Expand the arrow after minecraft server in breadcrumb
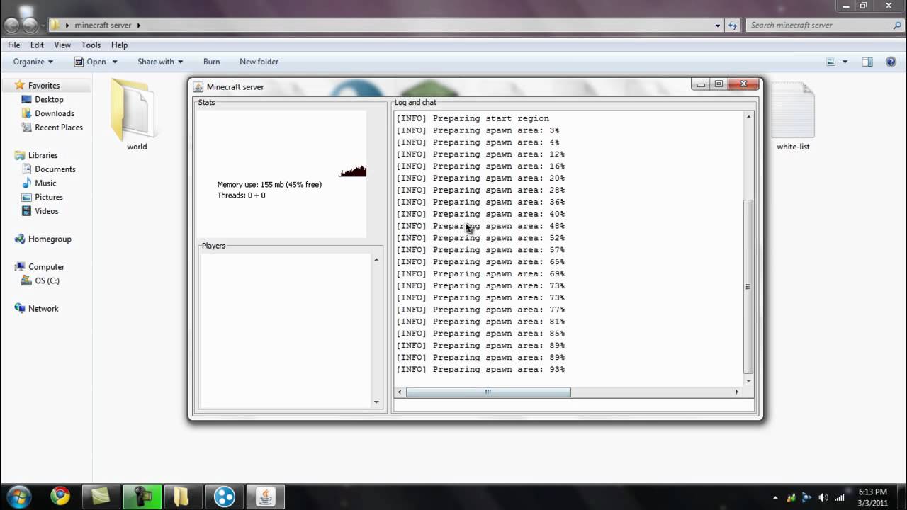Screen dimensions: 907x510 click(x=139, y=25)
